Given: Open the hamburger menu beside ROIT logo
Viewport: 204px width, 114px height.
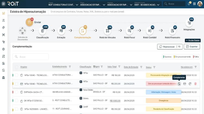Looking at the screenshot, I should [3, 4].
